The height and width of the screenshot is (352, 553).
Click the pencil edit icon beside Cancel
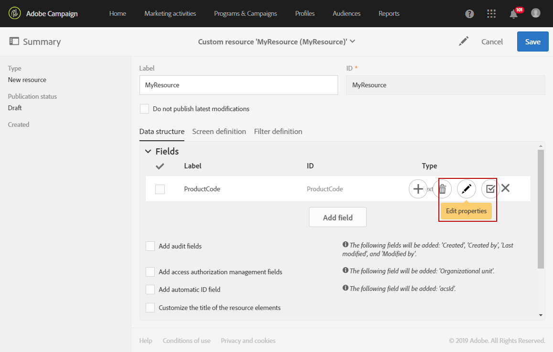463,41
